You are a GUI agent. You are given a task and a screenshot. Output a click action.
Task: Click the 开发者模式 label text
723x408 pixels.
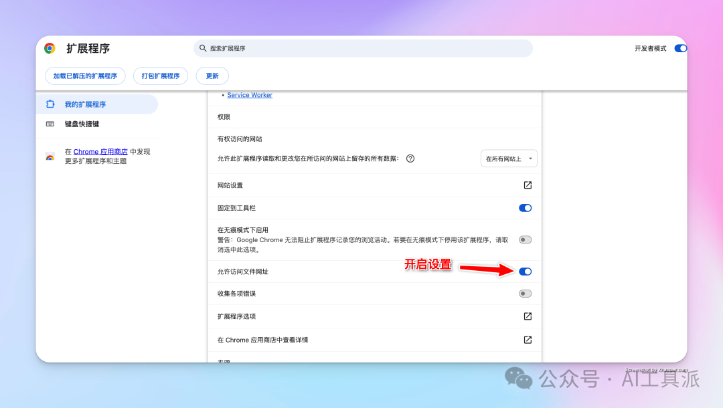tap(650, 48)
